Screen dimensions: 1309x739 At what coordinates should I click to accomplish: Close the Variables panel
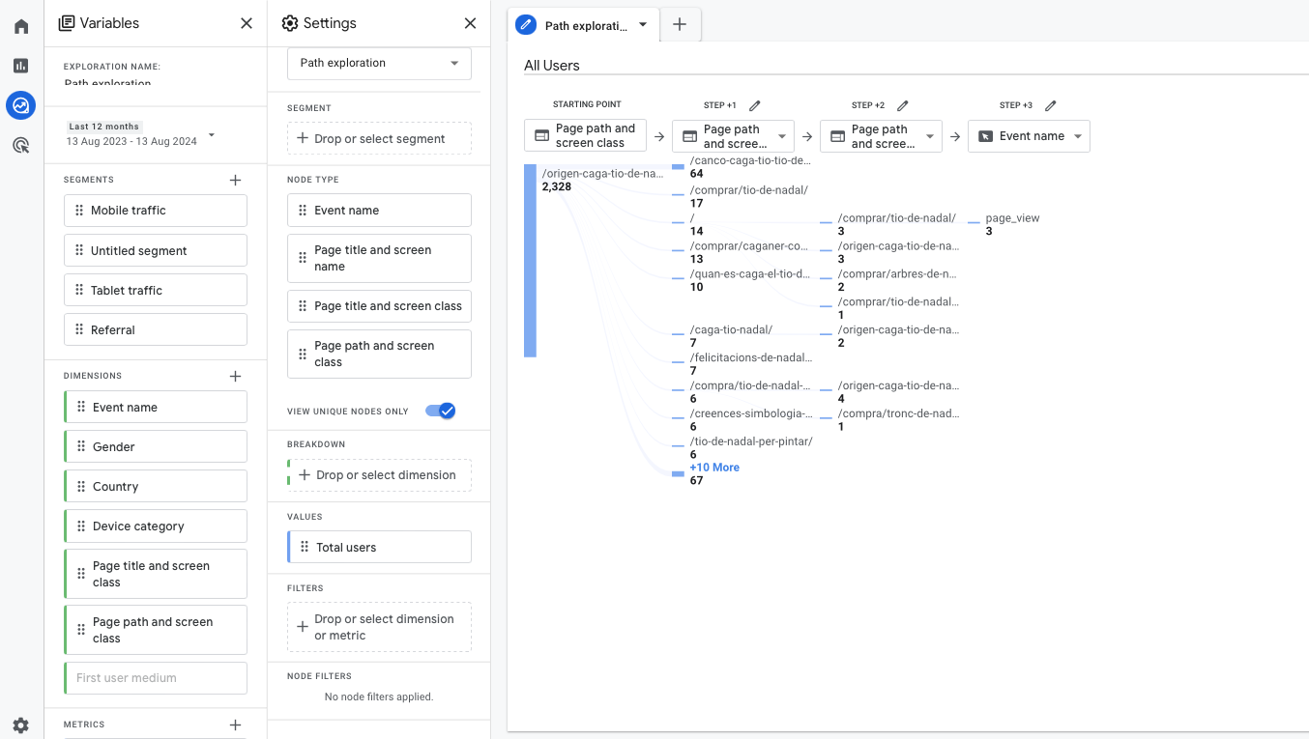point(247,23)
